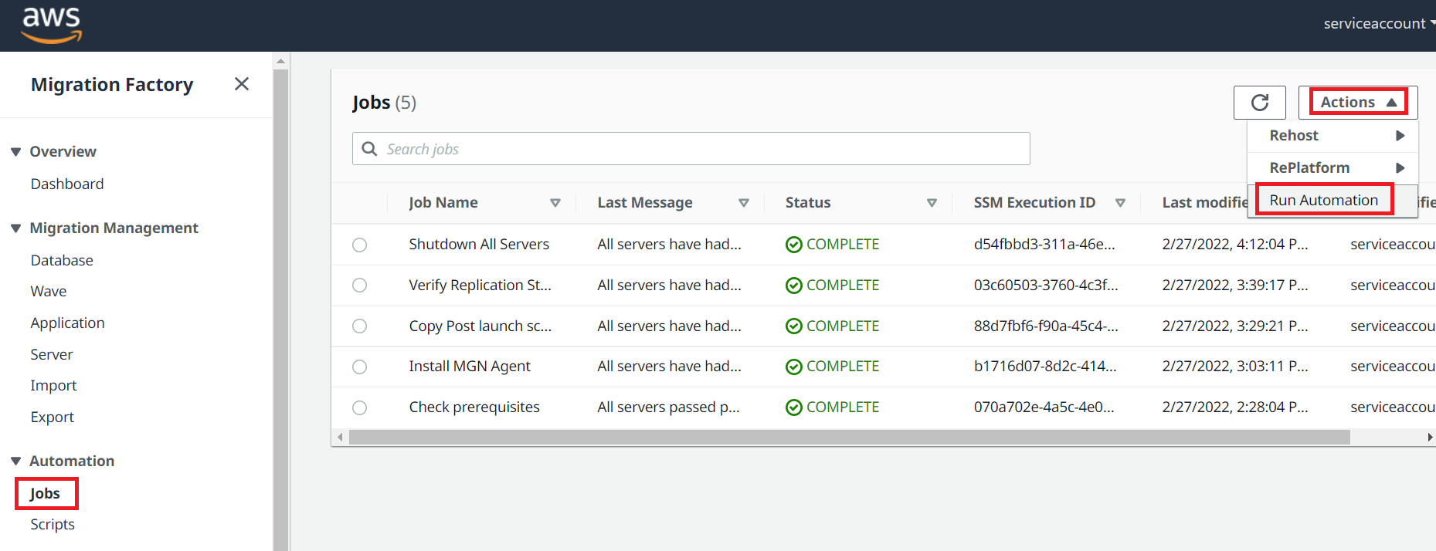Viewport: 1436px width, 551px height.
Task: Close the Migration Factory navigation panel
Action: point(242,84)
